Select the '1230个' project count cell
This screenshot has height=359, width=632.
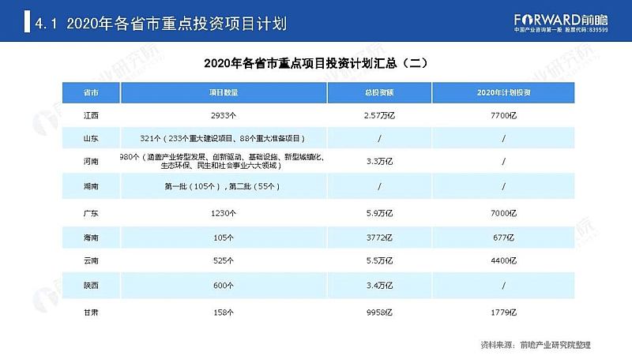pos(224,213)
